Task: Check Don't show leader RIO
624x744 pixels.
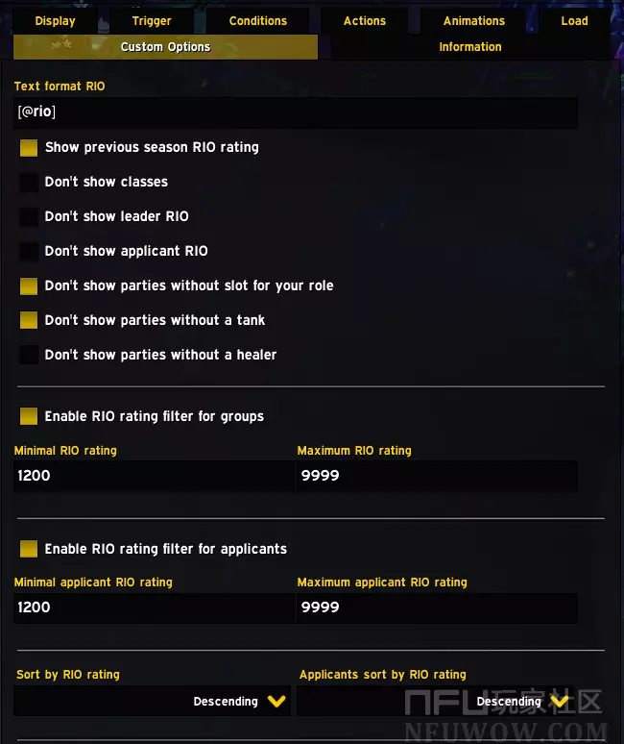Action: (x=29, y=217)
